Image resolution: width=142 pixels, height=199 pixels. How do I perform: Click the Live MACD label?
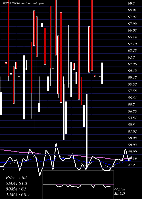click(x=120, y=192)
